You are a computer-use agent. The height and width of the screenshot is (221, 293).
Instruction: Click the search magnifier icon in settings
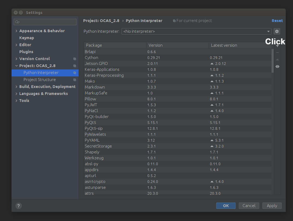click(x=17, y=22)
